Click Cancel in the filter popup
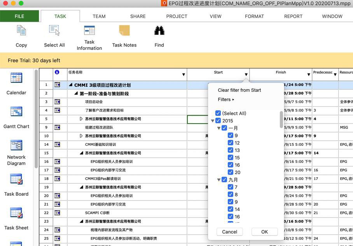The image size is (353, 246). point(230,232)
